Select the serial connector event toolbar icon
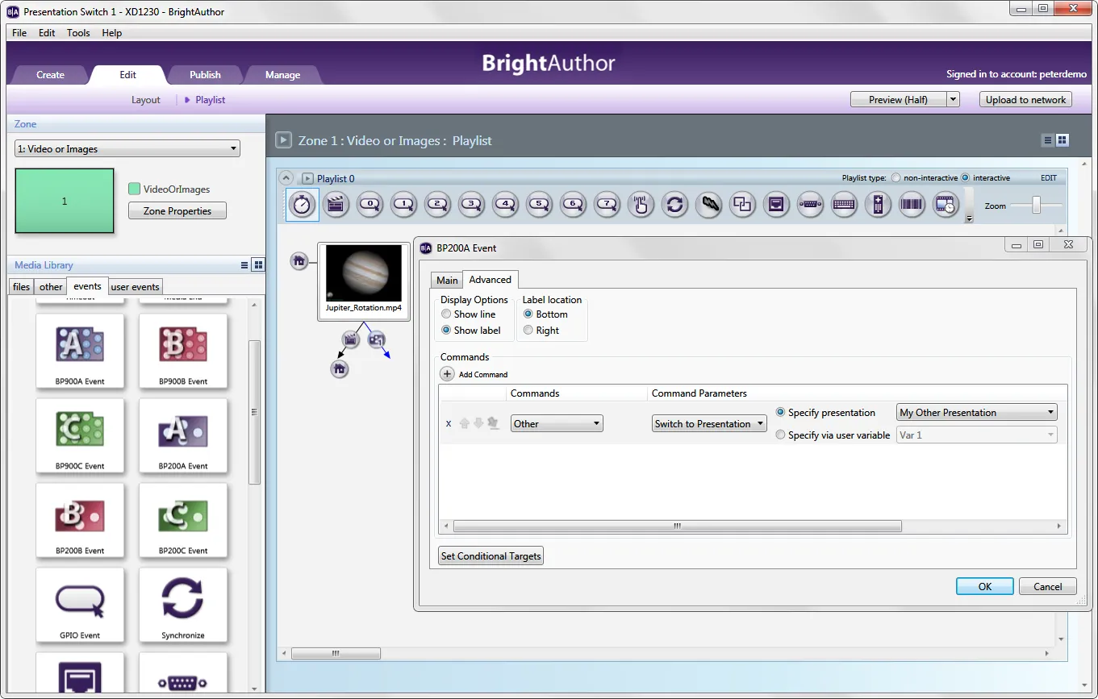The width and height of the screenshot is (1098, 699). pyautogui.click(x=810, y=205)
